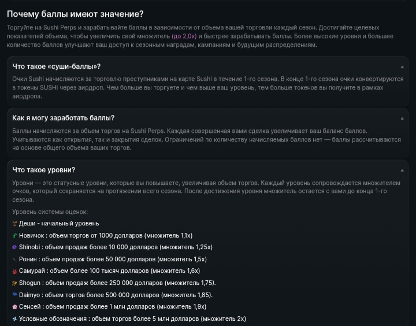Screen dimensions: 416x326
Task: Collapse the «Что такое суши-баллы?» section arrow
Action: click(x=402, y=67)
